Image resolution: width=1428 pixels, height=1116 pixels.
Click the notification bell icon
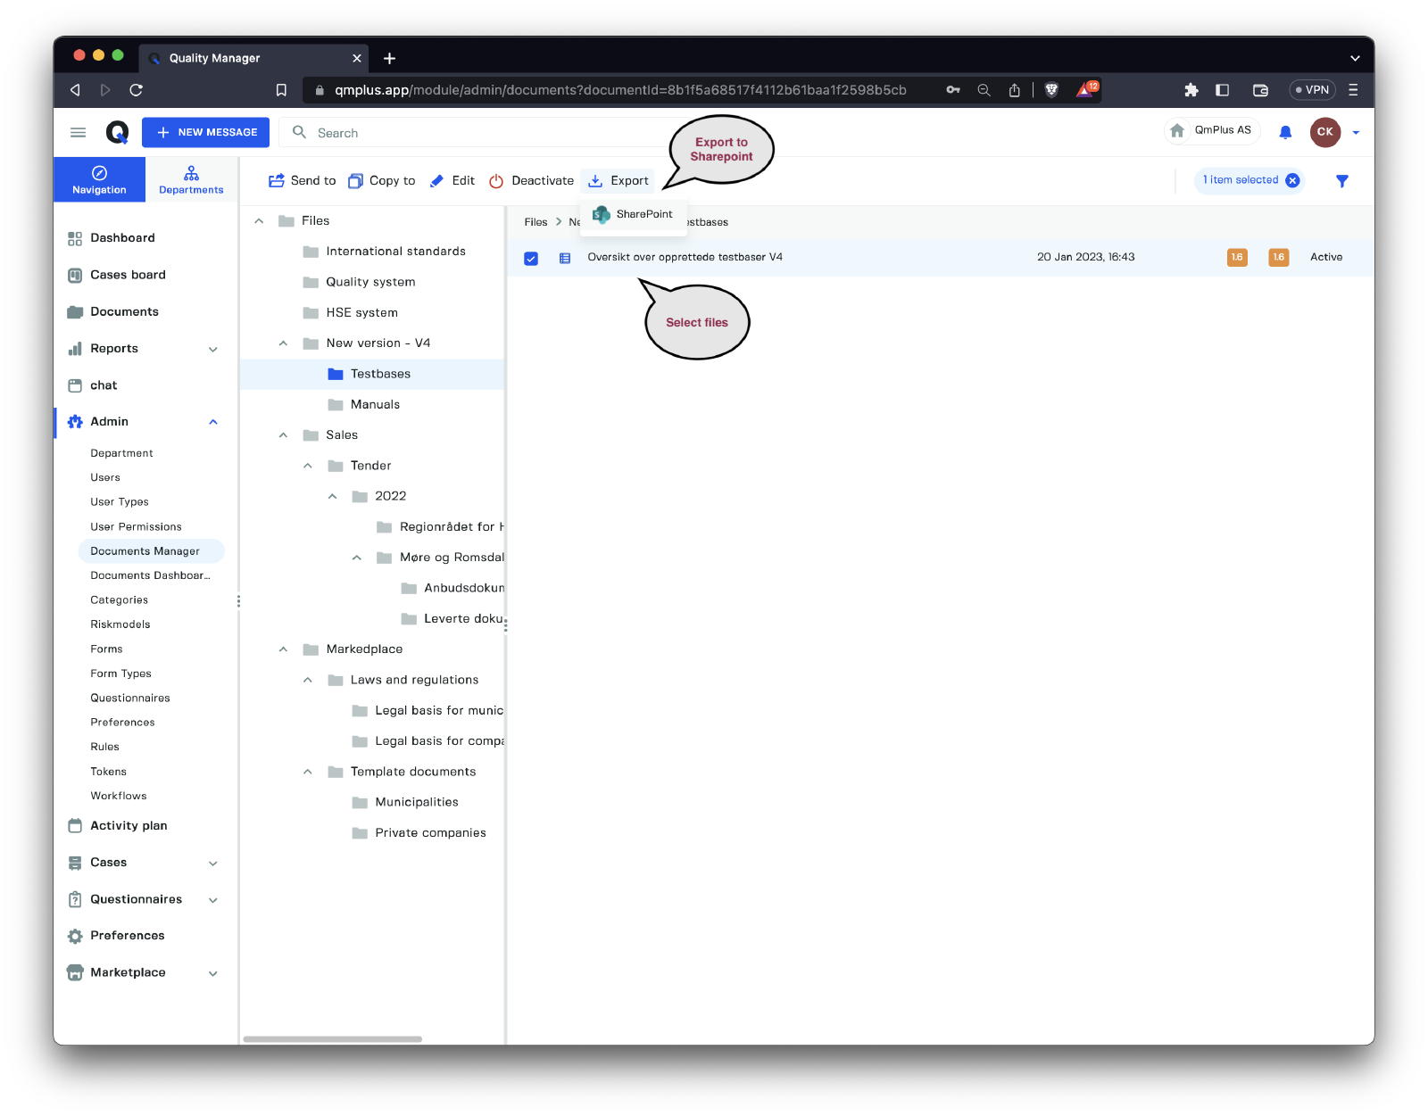[x=1285, y=132]
